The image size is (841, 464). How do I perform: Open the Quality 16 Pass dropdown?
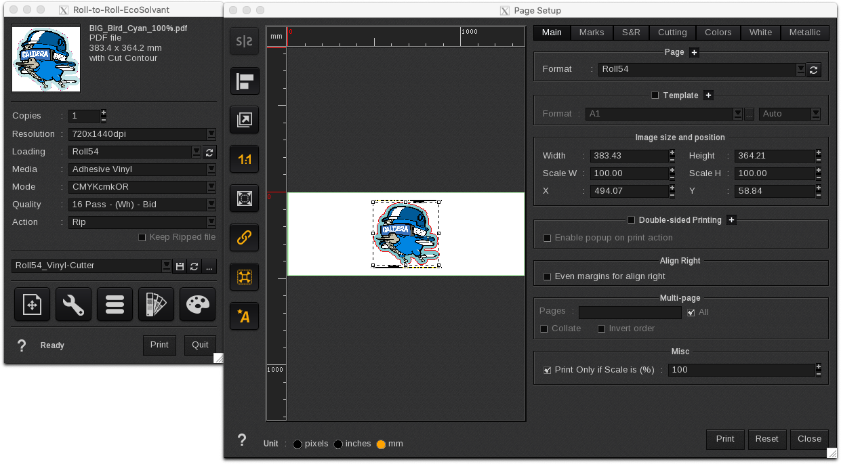pos(211,205)
